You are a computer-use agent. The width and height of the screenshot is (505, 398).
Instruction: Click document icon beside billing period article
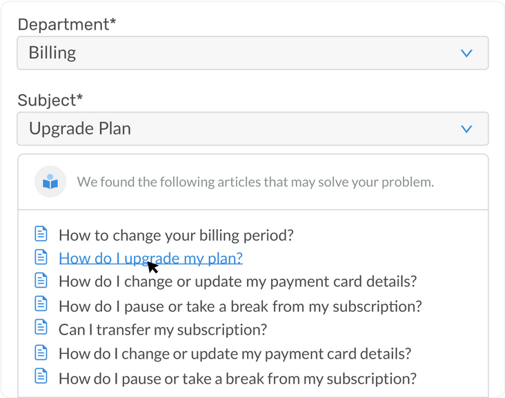[41, 235]
